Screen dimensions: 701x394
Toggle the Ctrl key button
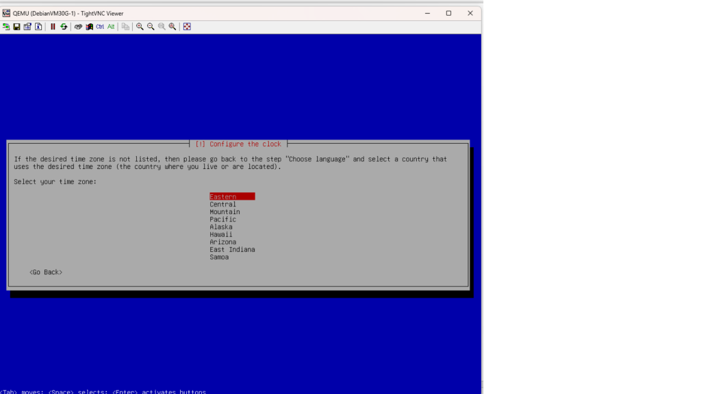pos(100,27)
